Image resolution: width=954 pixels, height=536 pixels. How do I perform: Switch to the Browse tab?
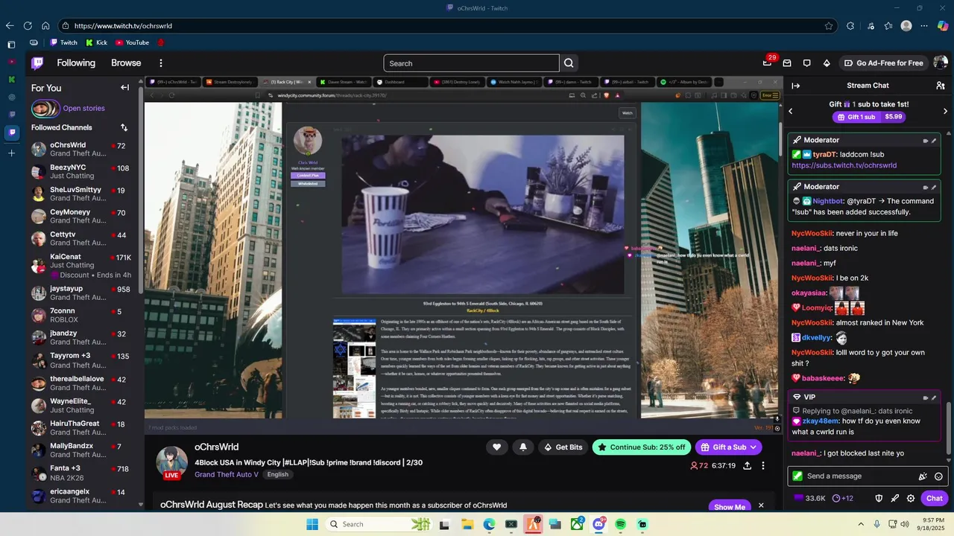[126, 63]
